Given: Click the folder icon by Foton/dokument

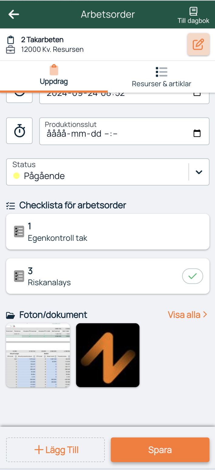Looking at the screenshot, I should click(11, 315).
